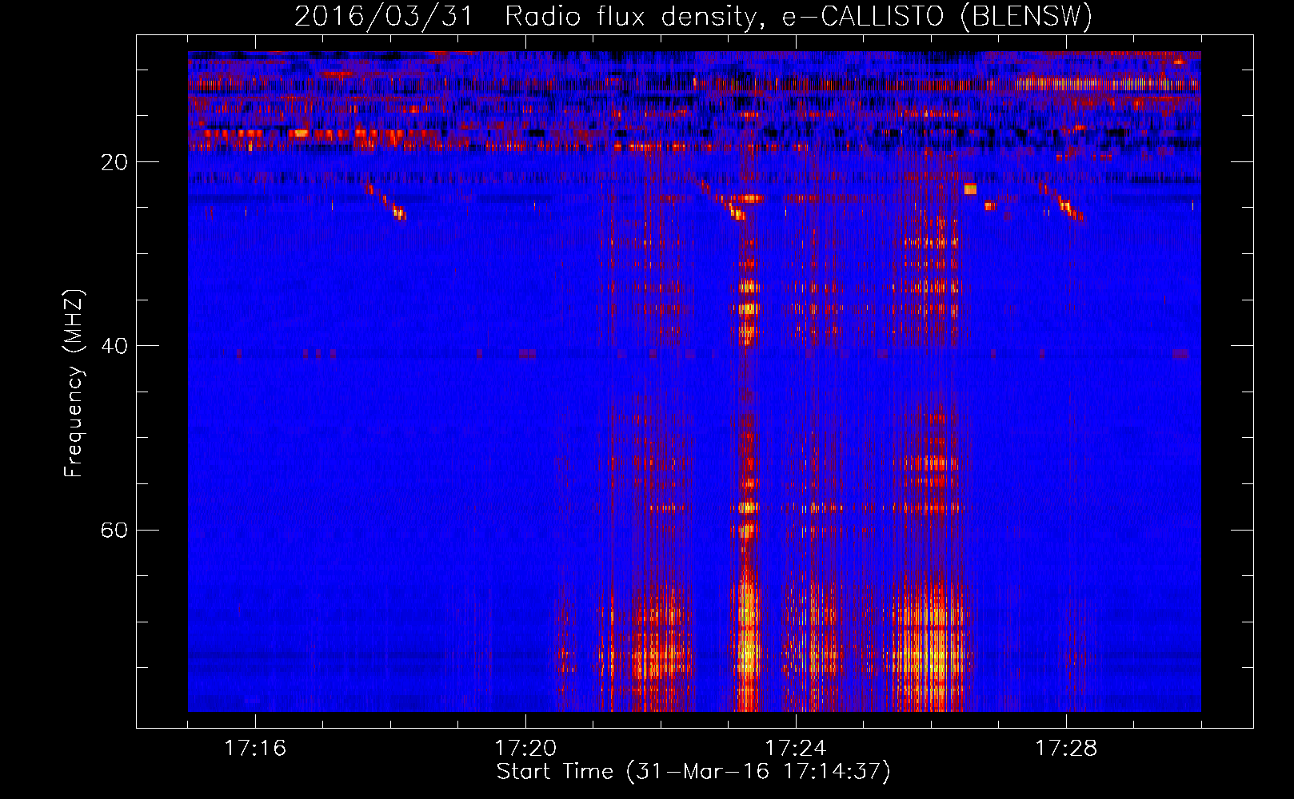1294x799 pixels.
Task: Click the 40 MHz frequency tick label
Action: [114, 346]
